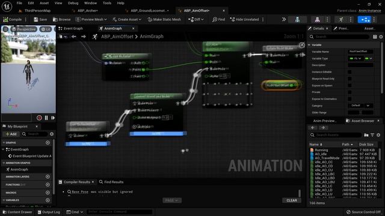Toggle Instance Editable checkbox

click(x=350, y=72)
